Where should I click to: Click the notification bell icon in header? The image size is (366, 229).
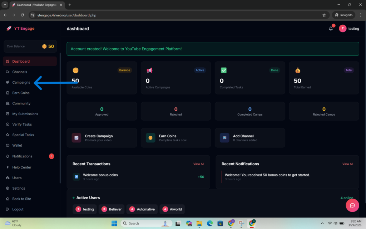click(x=331, y=29)
